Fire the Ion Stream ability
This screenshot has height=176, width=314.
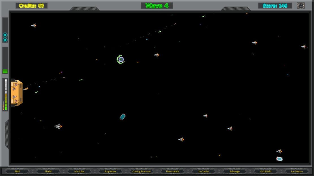point(297,171)
